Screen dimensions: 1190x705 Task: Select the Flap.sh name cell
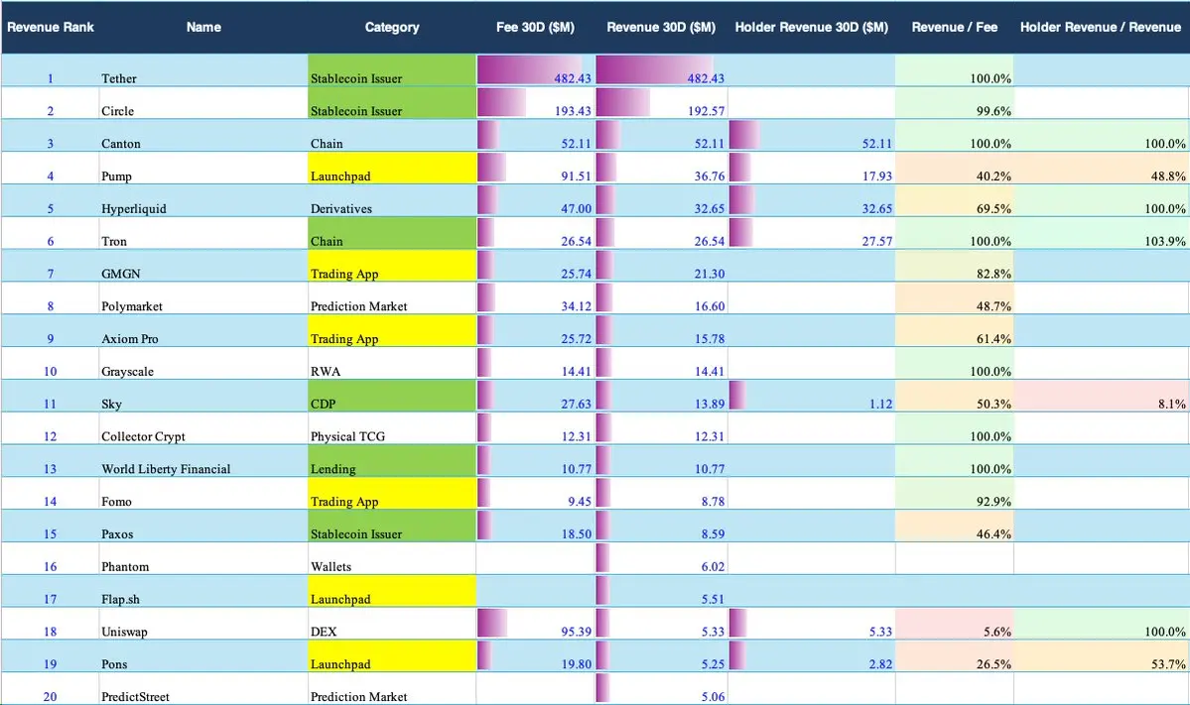point(203,592)
